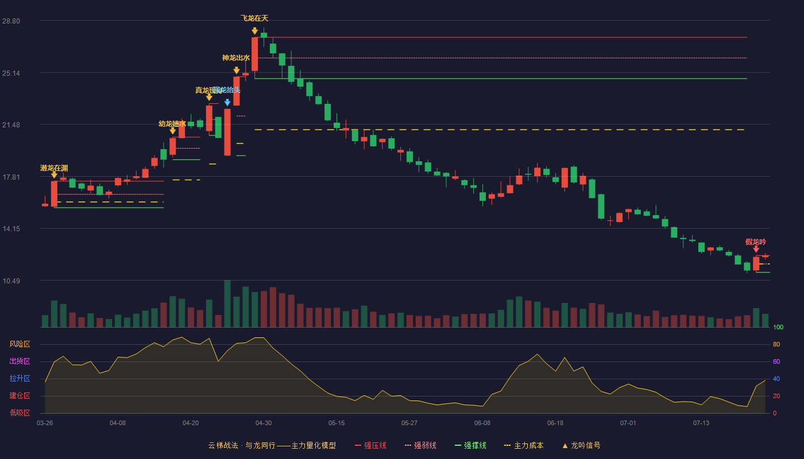The height and width of the screenshot is (459, 804).
Task: Click the tallest volume bar
Action: pyautogui.click(x=227, y=304)
